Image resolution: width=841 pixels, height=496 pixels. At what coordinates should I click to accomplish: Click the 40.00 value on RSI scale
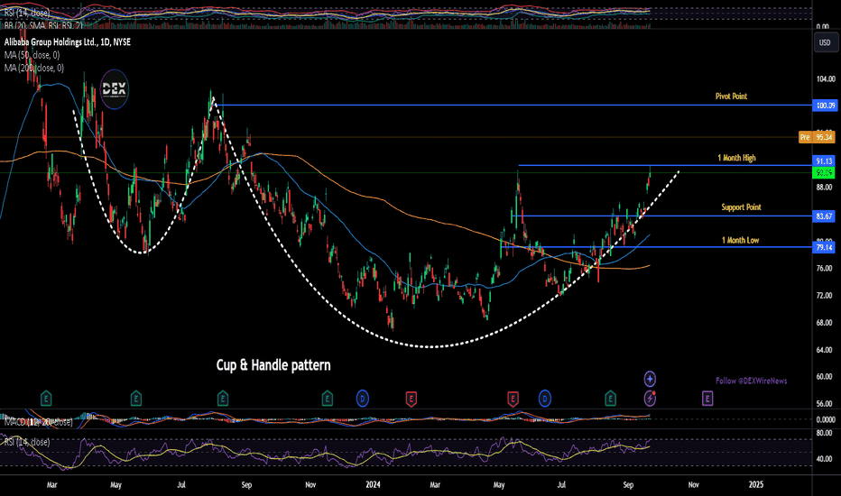825,459
